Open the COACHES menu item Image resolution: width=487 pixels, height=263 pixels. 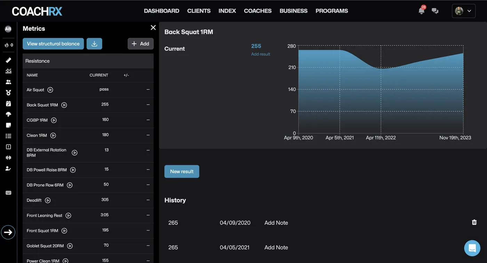[258, 11]
